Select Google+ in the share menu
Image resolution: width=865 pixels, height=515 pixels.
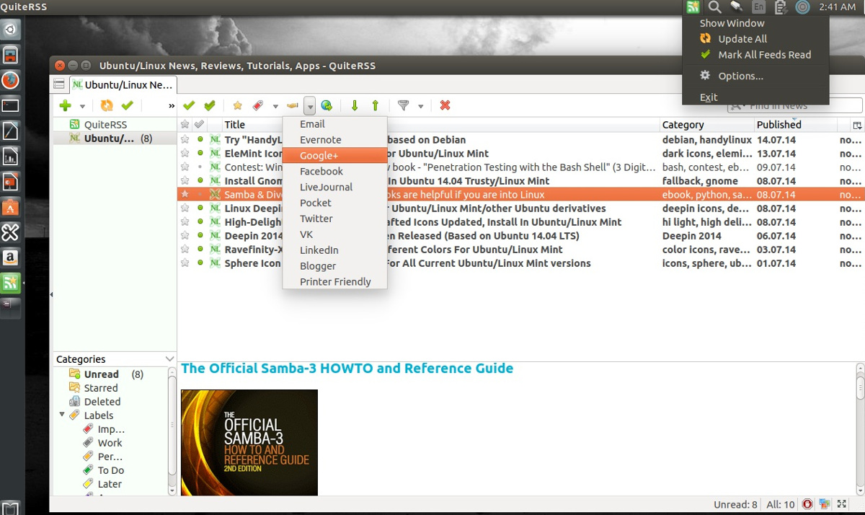[x=335, y=156]
